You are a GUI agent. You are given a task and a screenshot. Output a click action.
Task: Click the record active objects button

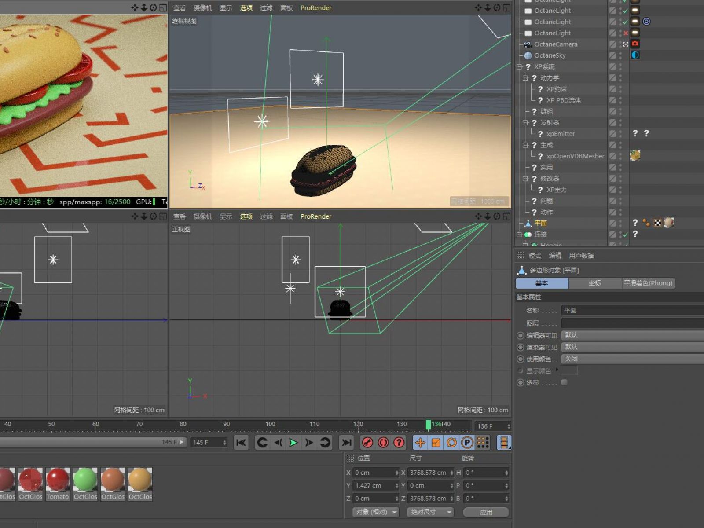tap(367, 443)
